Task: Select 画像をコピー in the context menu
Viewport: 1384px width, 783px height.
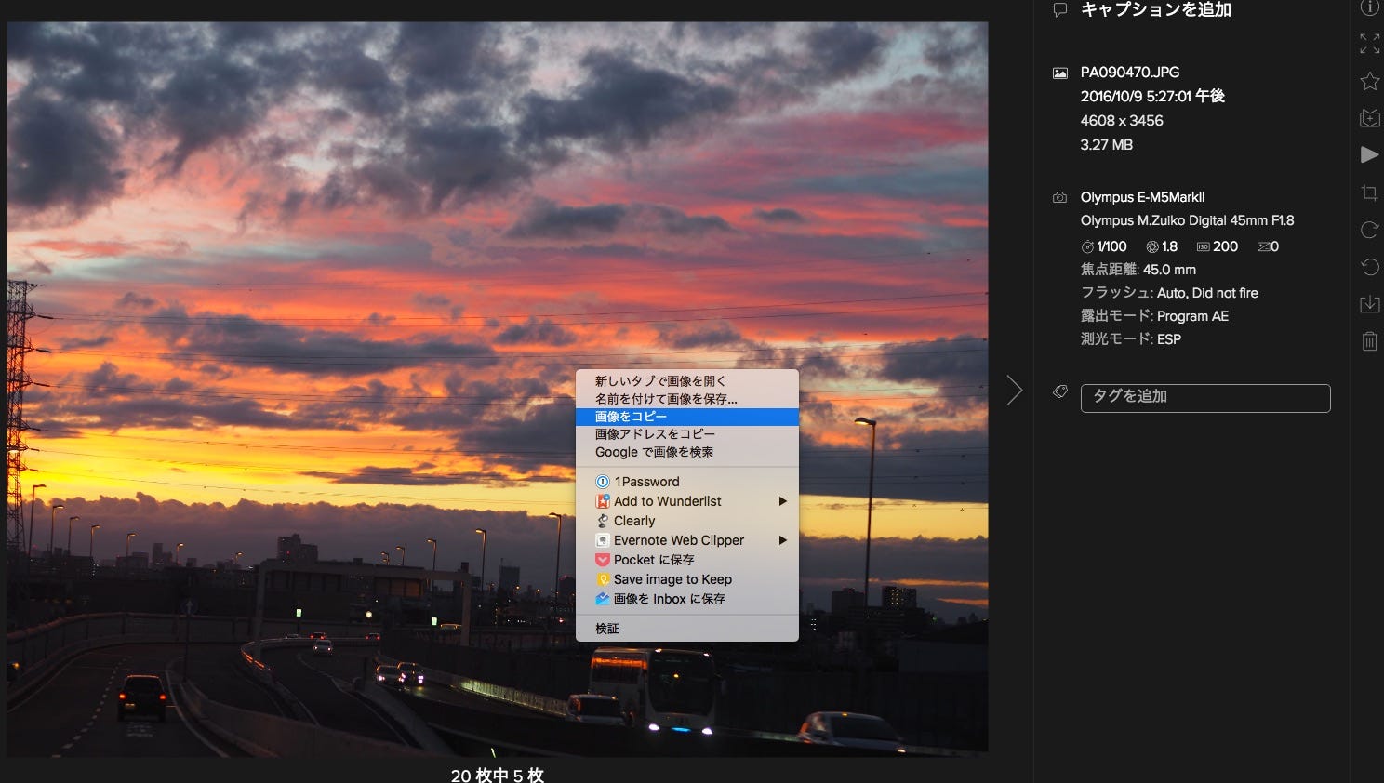Action: pyautogui.click(x=687, y=417)
